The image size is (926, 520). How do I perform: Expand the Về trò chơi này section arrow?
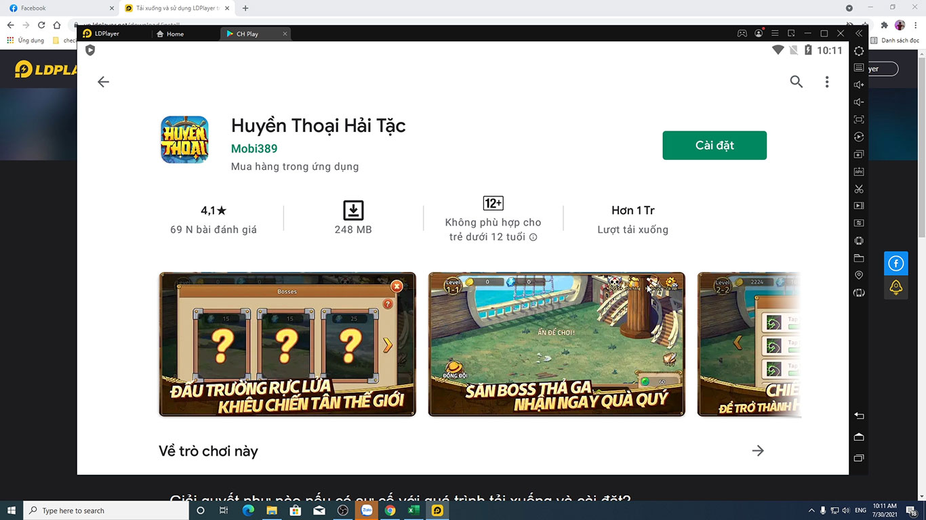pos(757,451)
